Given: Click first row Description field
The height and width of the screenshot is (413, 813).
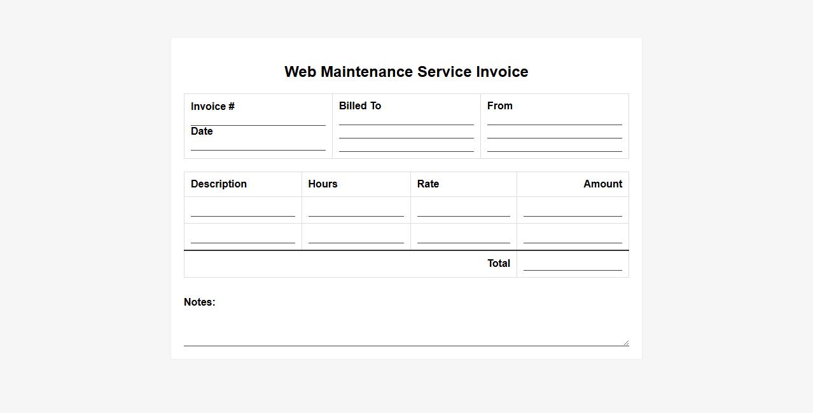Looking at the screenshot, I should [x=242, y=210].
